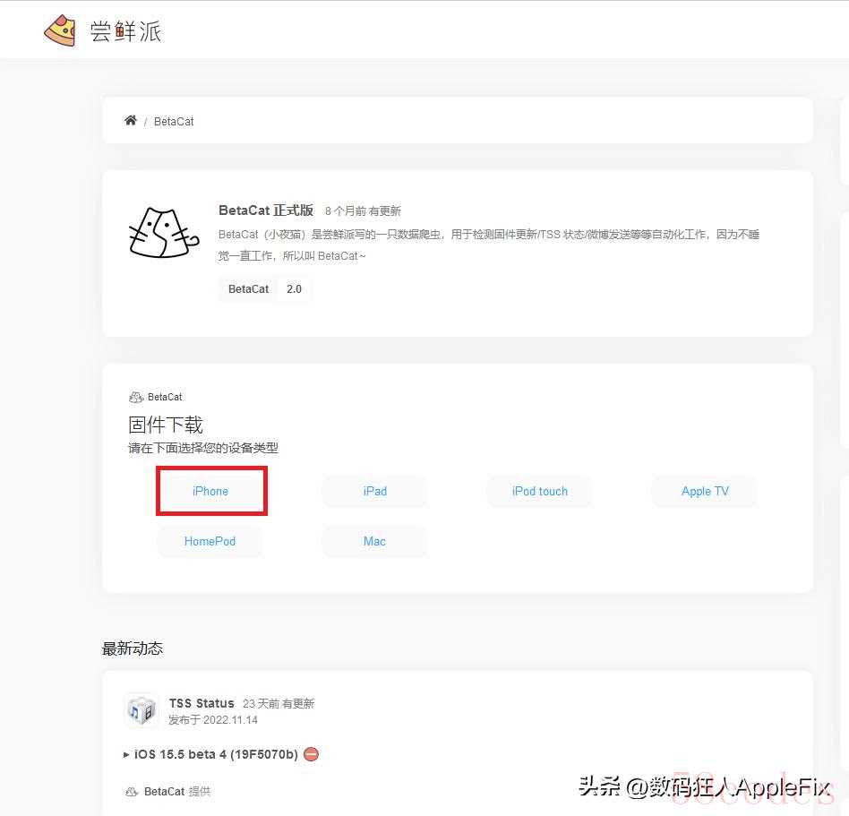Select the iPad device type
The height and width of the screenshot is (816, 849).
pos(375,491)
